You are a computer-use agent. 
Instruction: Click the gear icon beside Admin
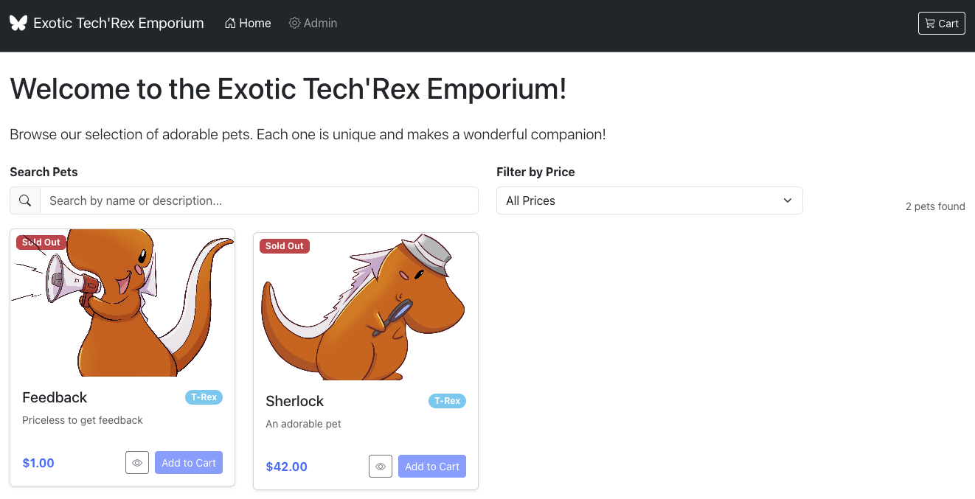click(294, 24)
